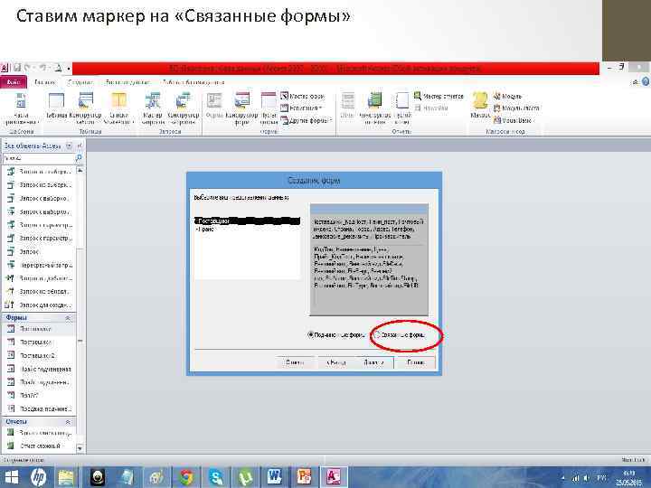Collapse the Отчеты group
This screenshot has height=488, width=651.
click(68, 422)
